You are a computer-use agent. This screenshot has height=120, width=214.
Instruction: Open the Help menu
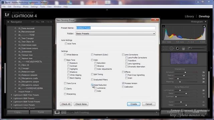pyautogui.click(x=66, y=7)
